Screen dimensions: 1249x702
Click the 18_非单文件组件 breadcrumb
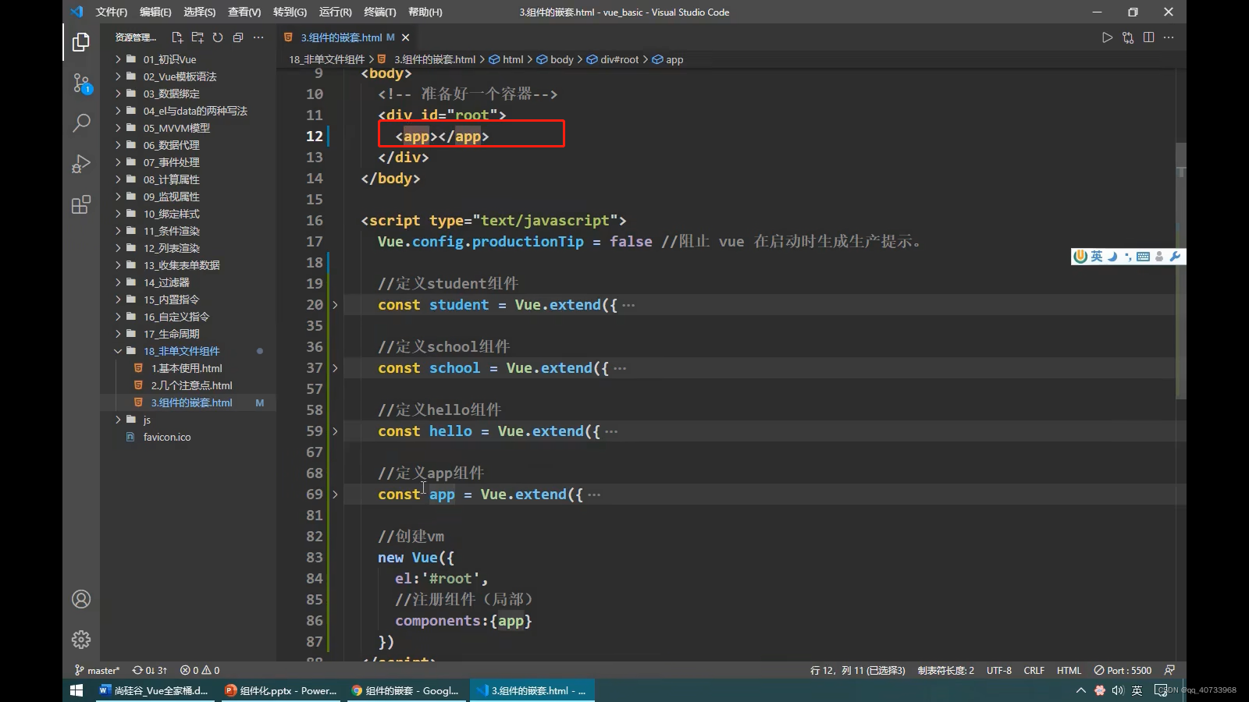coord(326,59)
